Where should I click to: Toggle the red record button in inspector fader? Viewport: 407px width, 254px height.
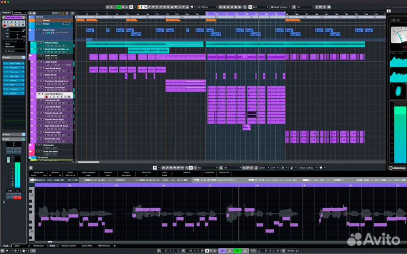pyautogui.click(x=17, y=198)
